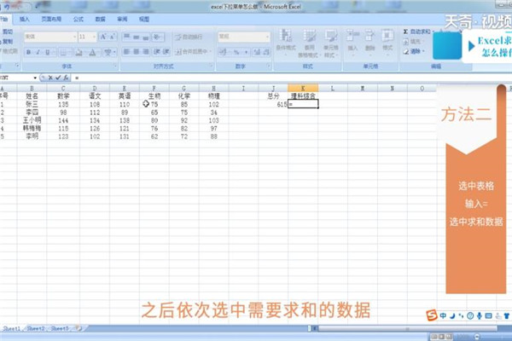Image resolution: width=512 pixels, height=341 pixels.
Task: Open the Cell Styles gallery
Action: click(x=330, y=43)
